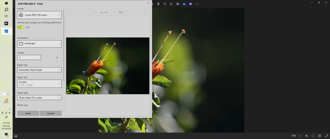Go to previous page arrow in print preview
This screenshot has height=139, width=330.
[x=95, y=12]
